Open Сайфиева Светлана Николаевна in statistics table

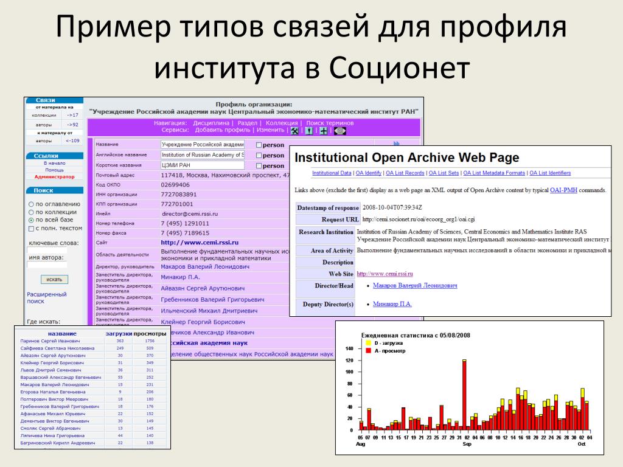click(57, 348)
